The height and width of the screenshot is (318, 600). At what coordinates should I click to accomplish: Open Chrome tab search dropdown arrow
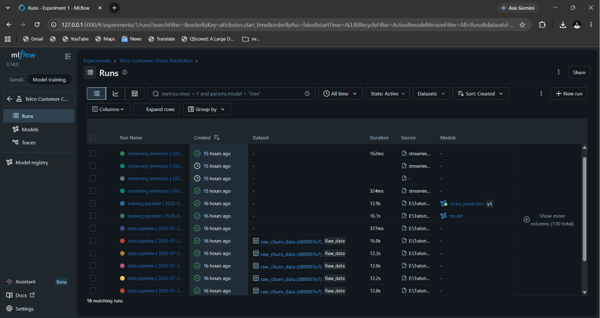(8, 8)
